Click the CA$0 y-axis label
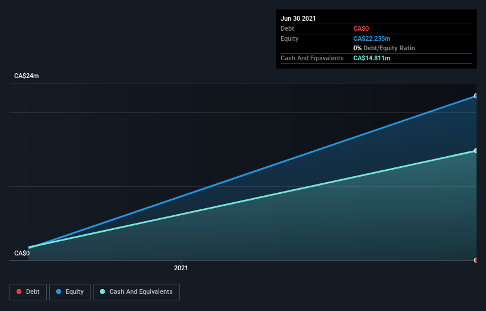Viewport: 486px width, 311px height. (22, 253)
